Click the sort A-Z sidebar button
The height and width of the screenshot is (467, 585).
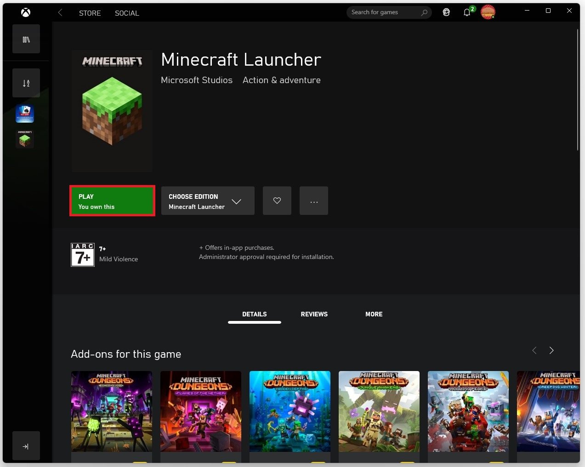26,83
